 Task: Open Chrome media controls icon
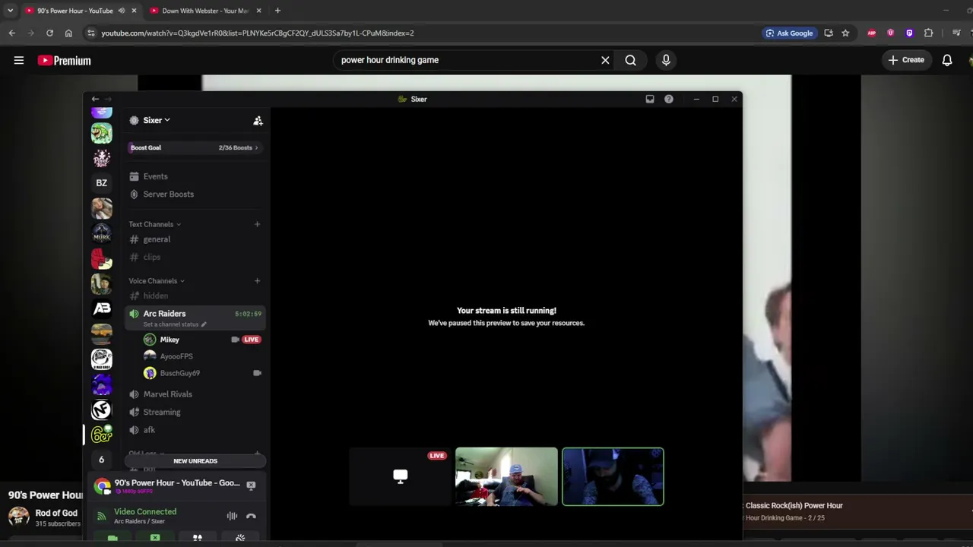coord(956,33)
